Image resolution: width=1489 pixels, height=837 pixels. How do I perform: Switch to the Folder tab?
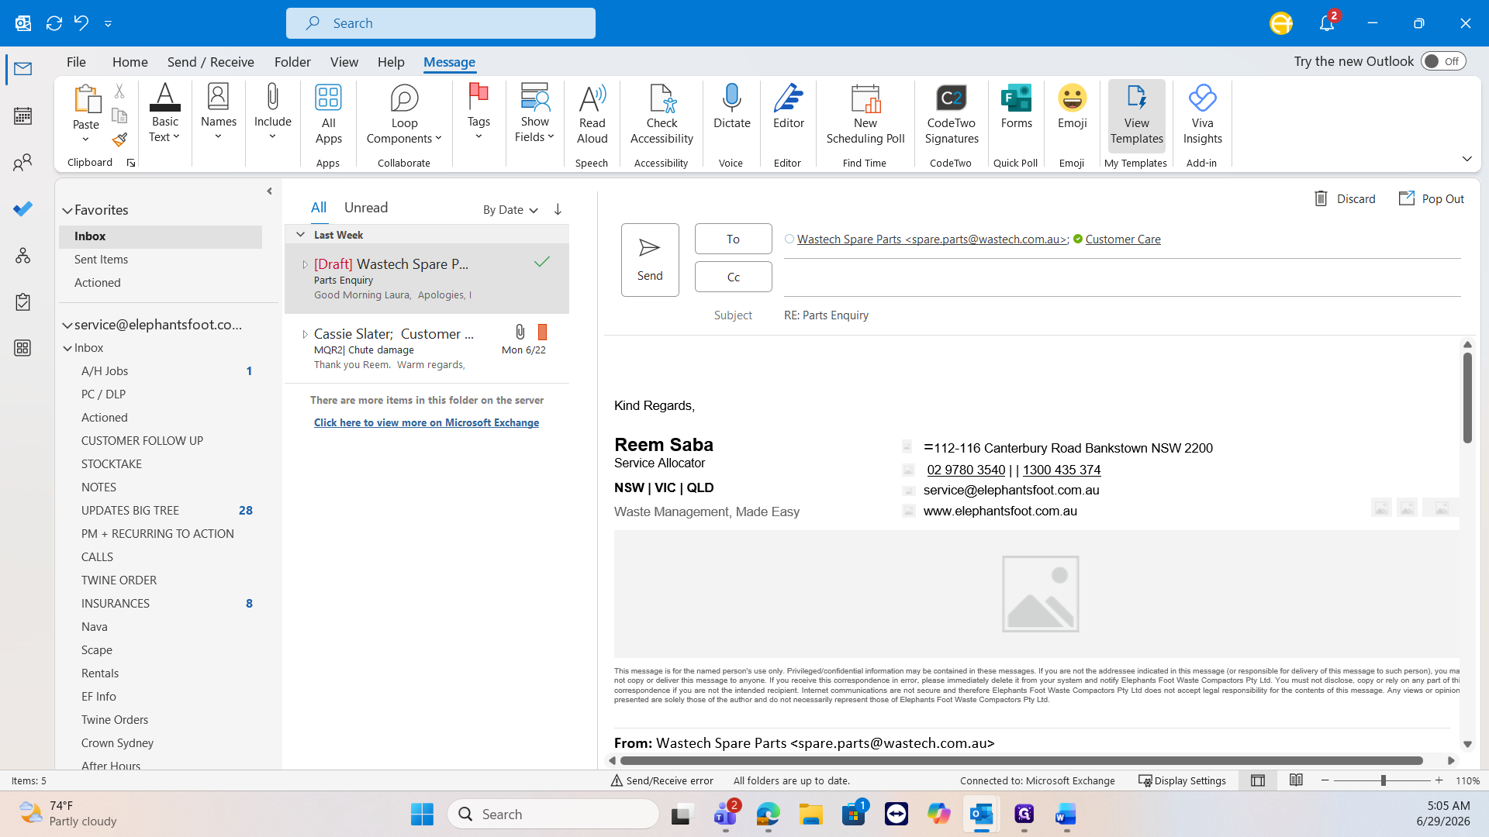tap(292, 62)
